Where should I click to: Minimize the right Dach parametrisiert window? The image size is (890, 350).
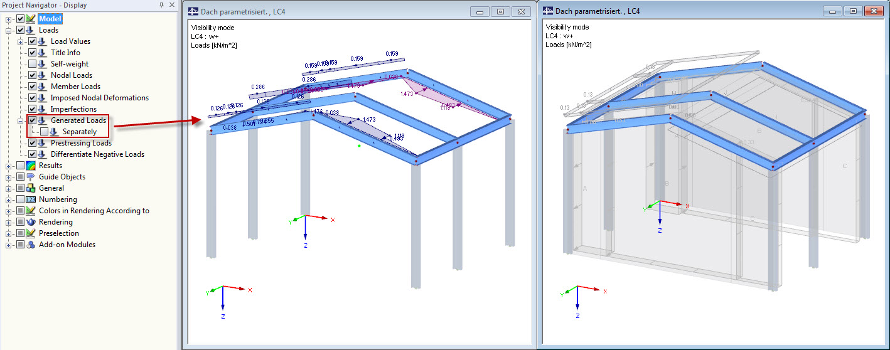point(832,11)
